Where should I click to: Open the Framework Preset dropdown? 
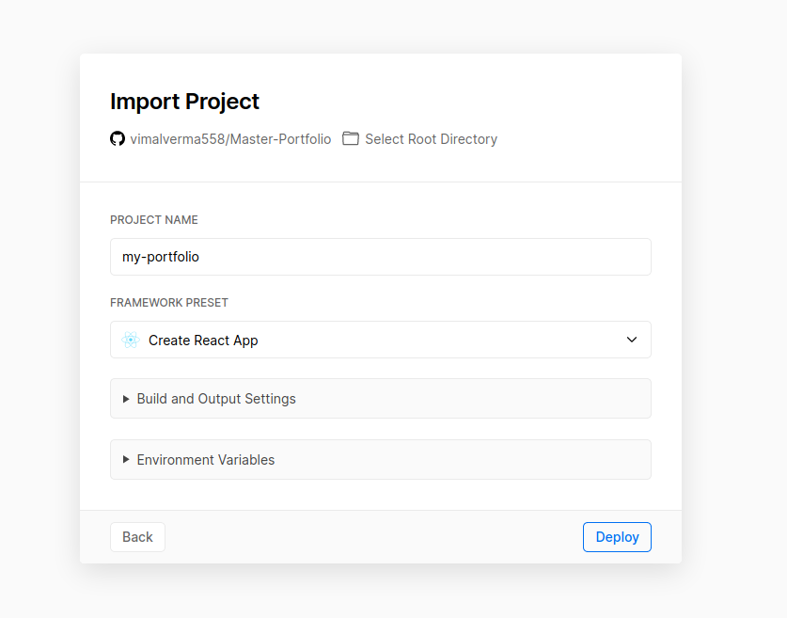380,340
